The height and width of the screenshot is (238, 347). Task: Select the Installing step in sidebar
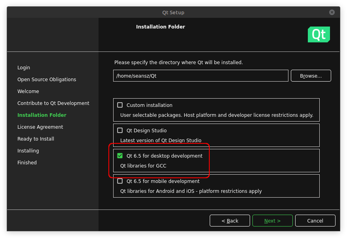coord(28,151)
